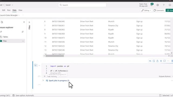The width and height of the screenshot is (173, 97).
Task: Click cell value 8470311842506
Action: [x=58, y=42]
